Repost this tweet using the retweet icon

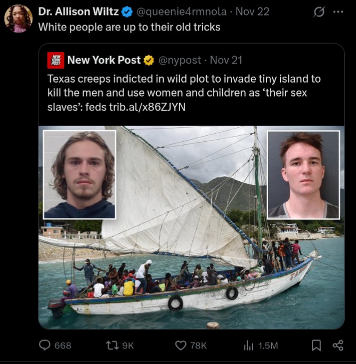tap(112, 345)
